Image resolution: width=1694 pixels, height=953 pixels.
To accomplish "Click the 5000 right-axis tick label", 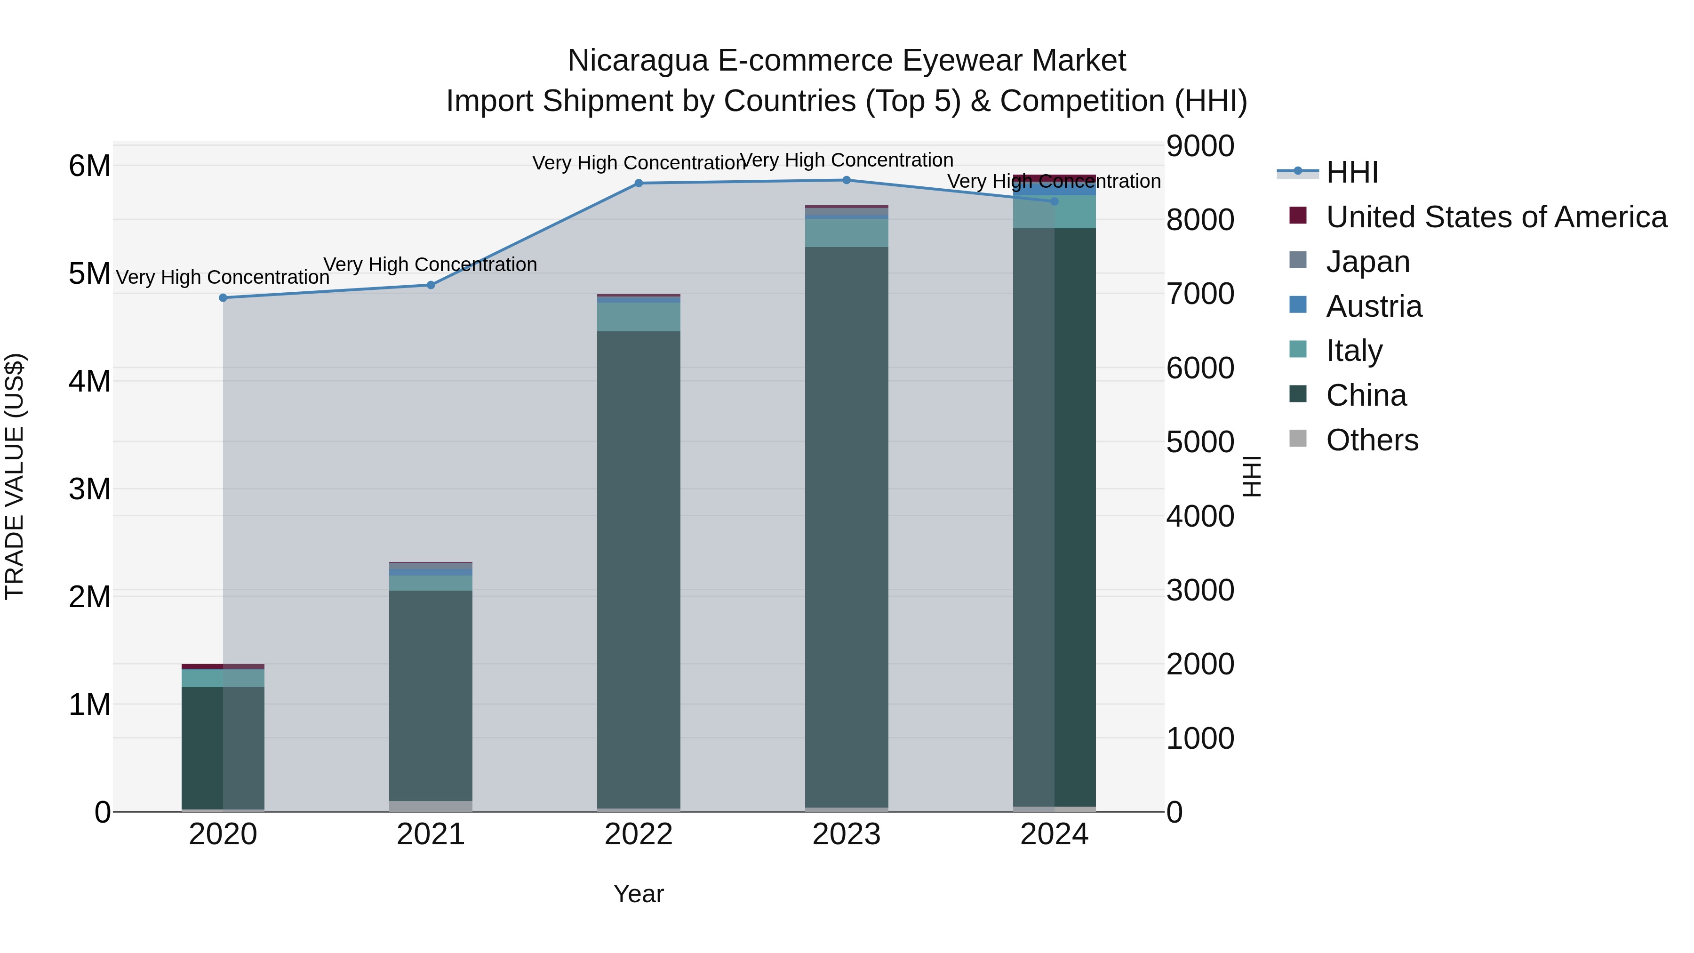I will coord(1201,442).
